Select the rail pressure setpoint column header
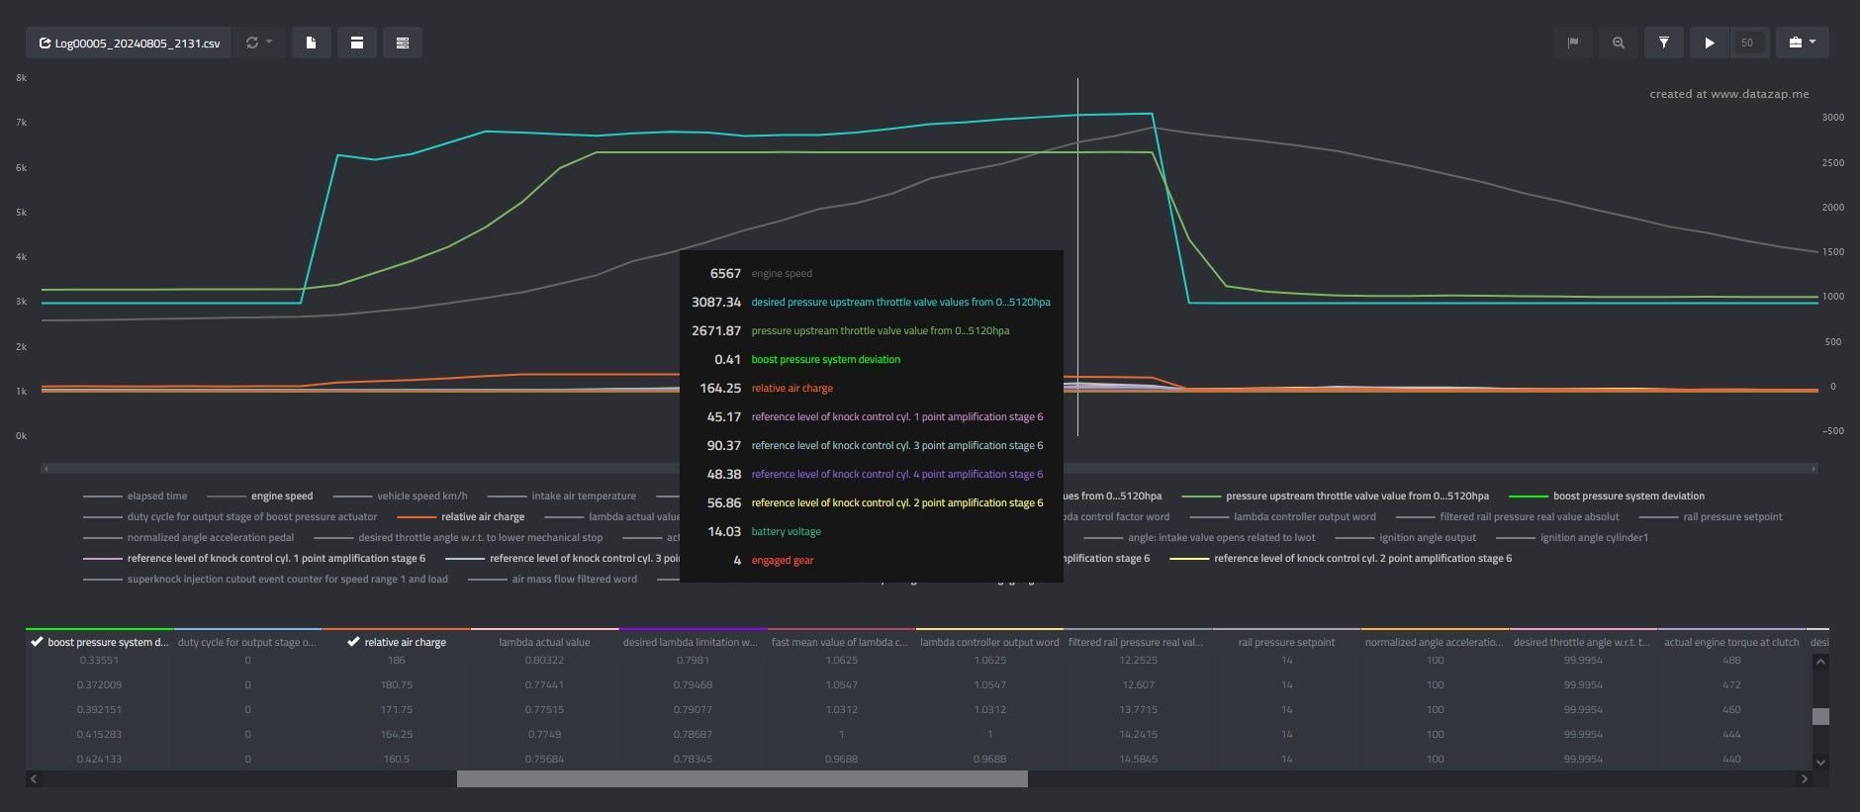The width and height of the screenshot is (1860, 812). click(1285, 642)
